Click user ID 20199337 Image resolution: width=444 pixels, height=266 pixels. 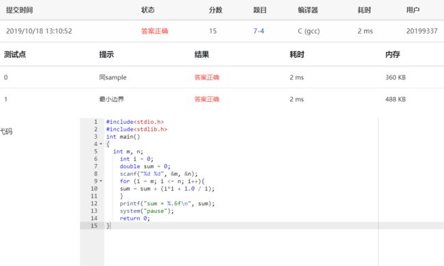pyautogui.click(x=422, y=31)
